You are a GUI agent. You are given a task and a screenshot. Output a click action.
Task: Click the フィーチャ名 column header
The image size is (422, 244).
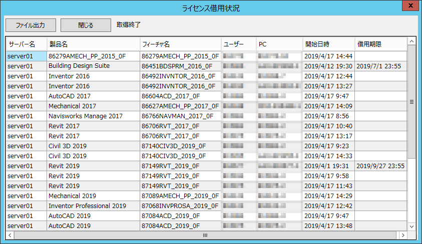[x=180, y=44]
